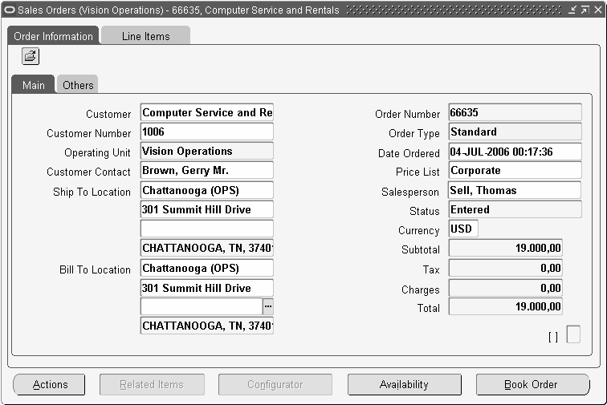Switch to the Order Information tab
The width and height of the screenshot is (607, 405).
(x=54, y=36)
